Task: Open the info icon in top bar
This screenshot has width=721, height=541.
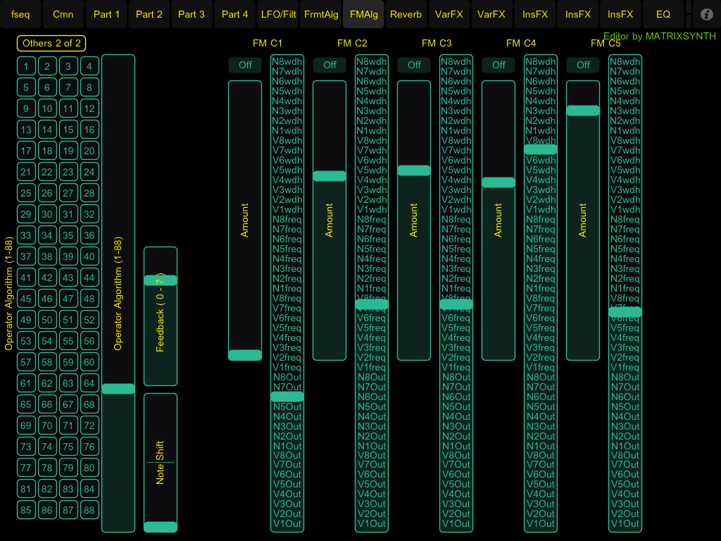Action: click(x=707, y=14)
